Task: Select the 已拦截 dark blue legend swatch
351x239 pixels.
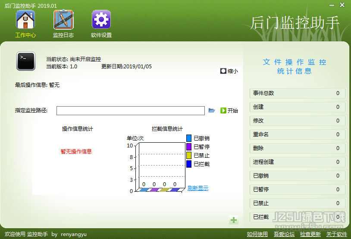Action: point(189,164)
